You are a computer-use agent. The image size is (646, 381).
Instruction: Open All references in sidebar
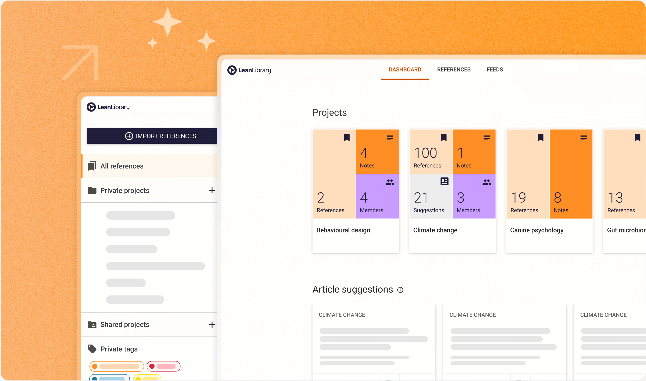(122, 166)
